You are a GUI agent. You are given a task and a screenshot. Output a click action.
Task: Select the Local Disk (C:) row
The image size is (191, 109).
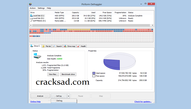tap(92, 16)
